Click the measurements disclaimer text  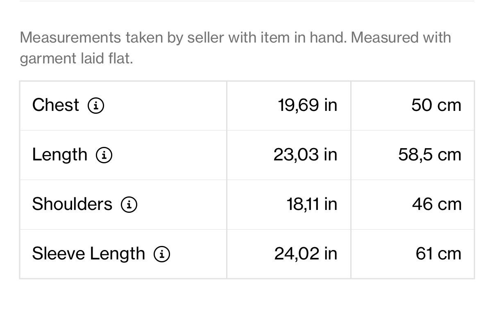pyautogui.click(x=235, y=48)
